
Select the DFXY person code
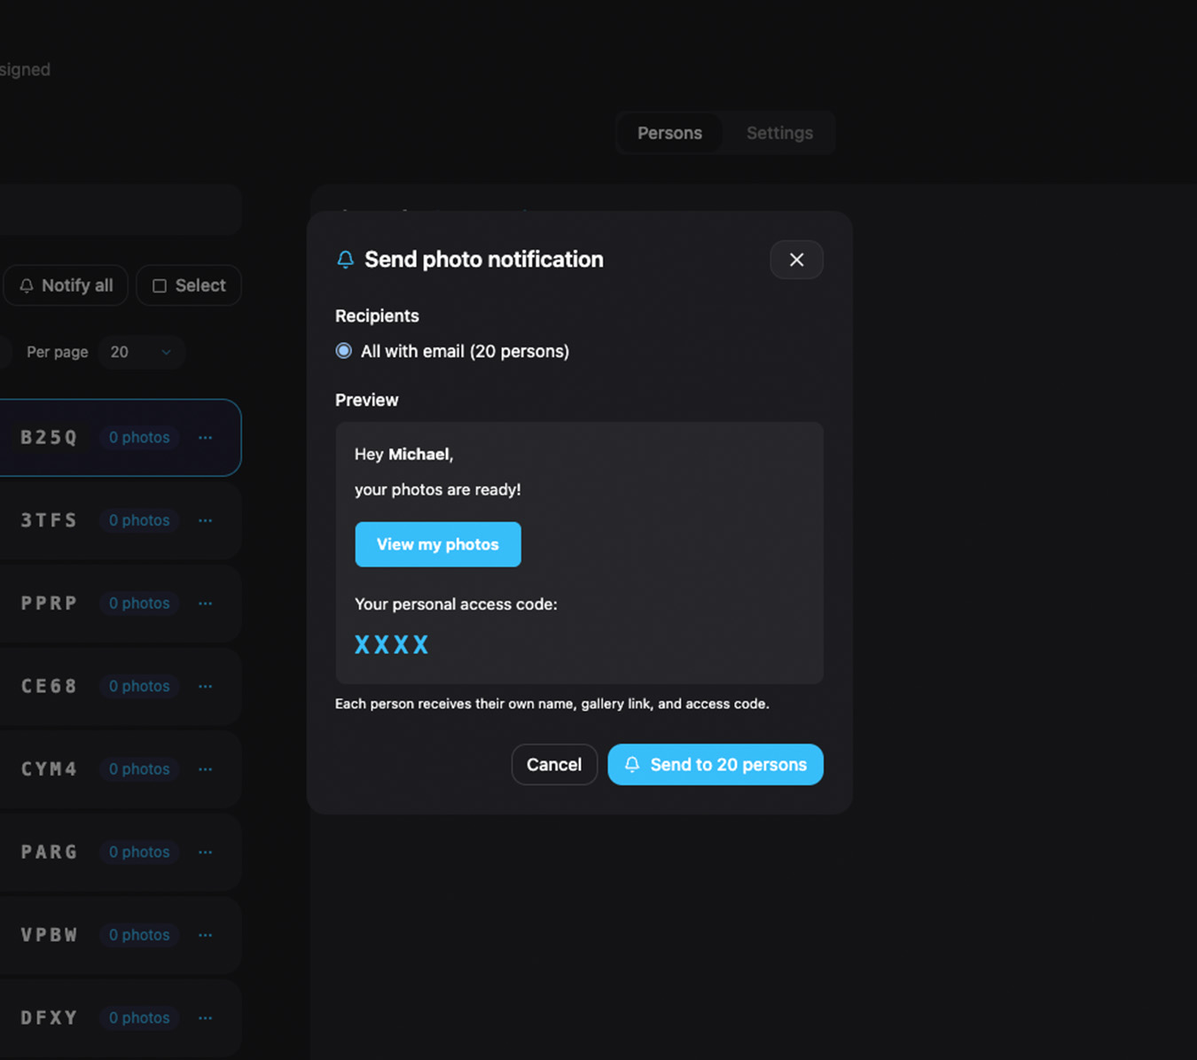point(49,1017)
